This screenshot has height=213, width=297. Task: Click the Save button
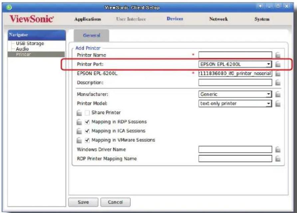(x=83, y=202)
